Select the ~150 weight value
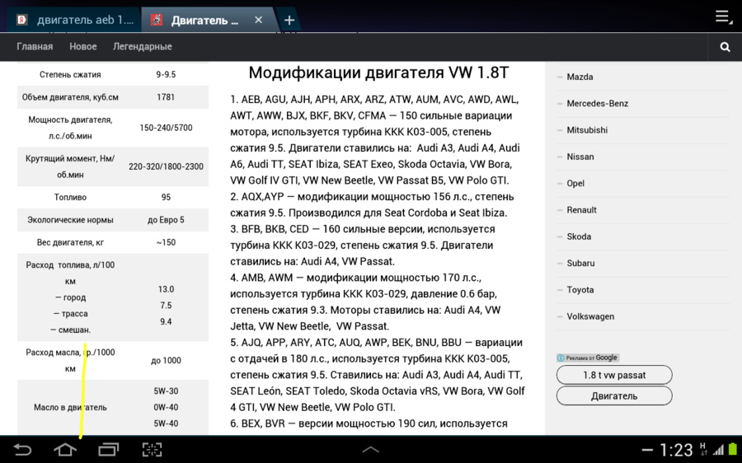Viewport: 742px width, 463px height. pyautogui.click(x=166, y=242)
